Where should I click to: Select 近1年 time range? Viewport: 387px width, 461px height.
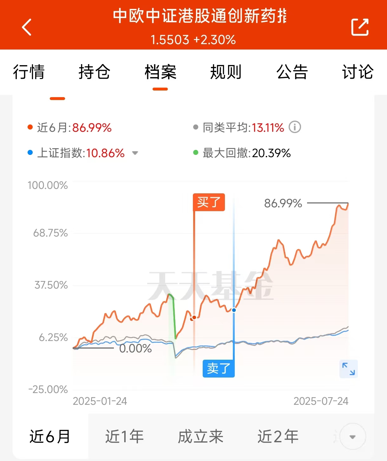(x=125, y=437)
